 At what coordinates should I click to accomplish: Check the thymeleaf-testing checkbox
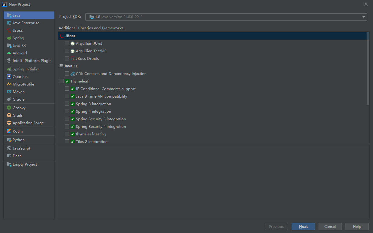click(67, 134)
